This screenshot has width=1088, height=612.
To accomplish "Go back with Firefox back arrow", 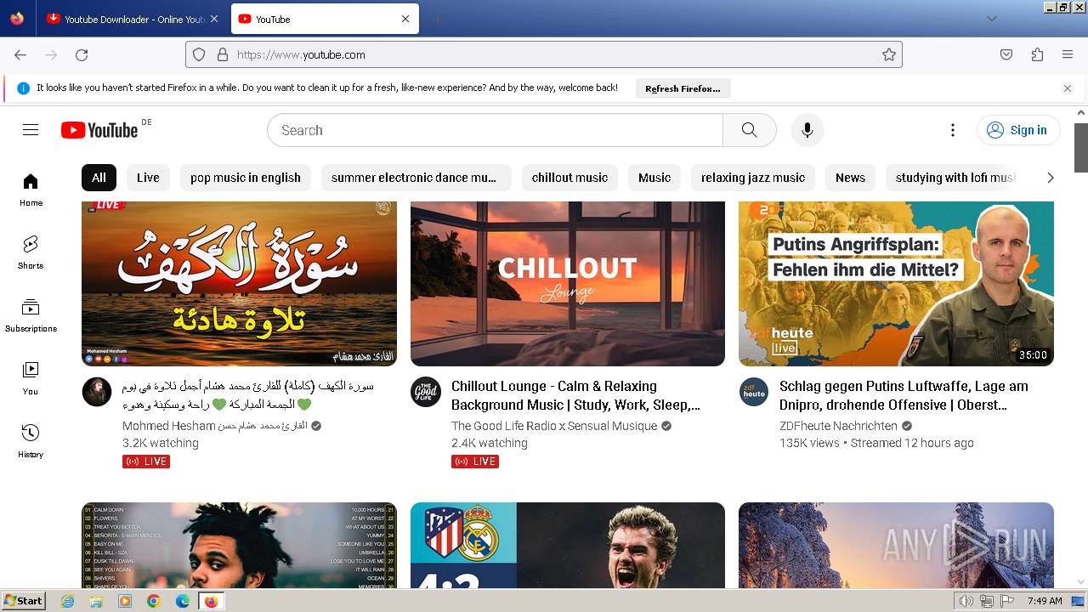I will pos(20,54).
